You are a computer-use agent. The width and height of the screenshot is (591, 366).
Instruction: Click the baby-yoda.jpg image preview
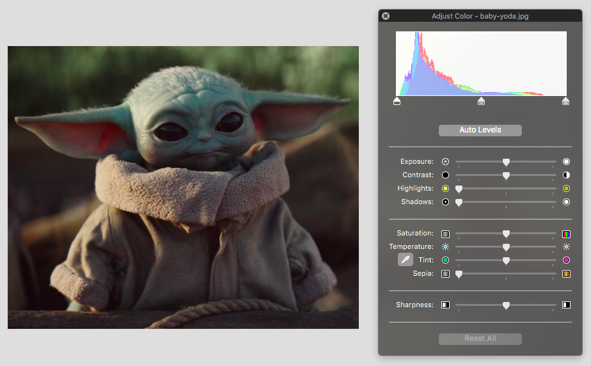(x=183, y=187)
